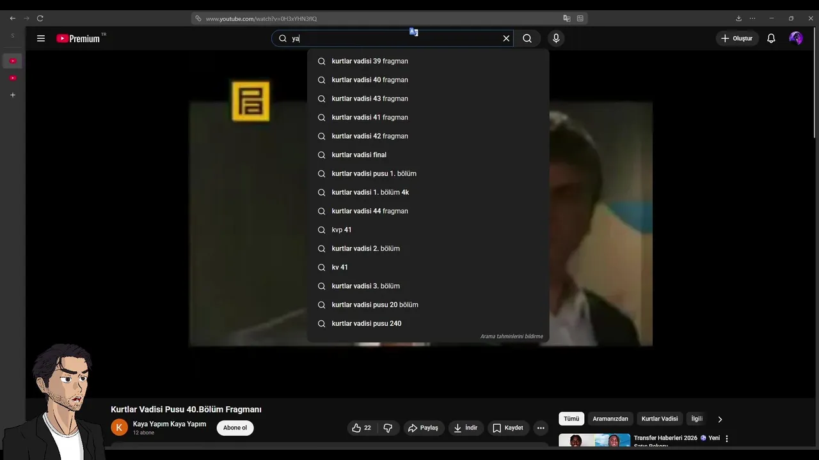Open the account avatar menu
819x460 pixels.
[x=796, y=38]
